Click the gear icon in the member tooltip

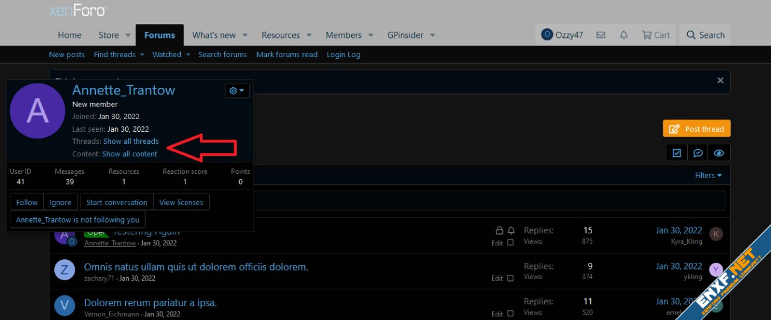237,90
